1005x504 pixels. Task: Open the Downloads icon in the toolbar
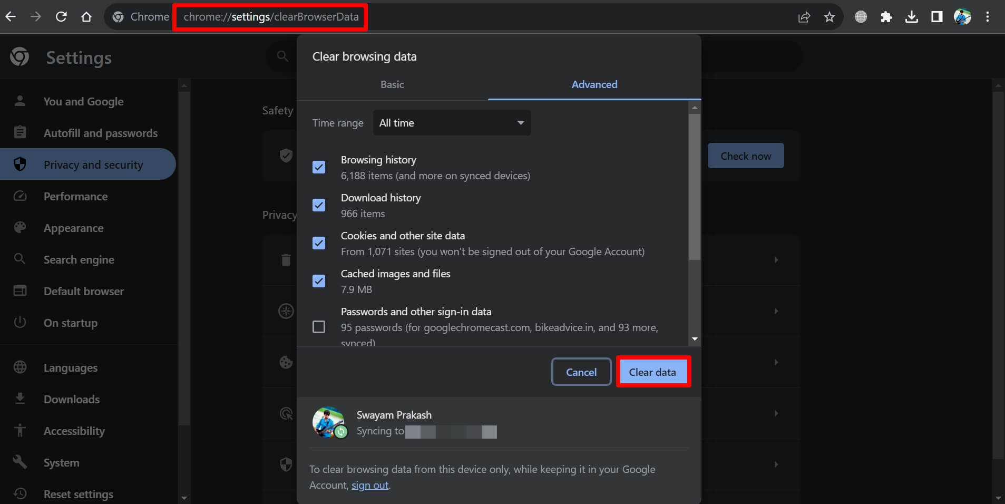(912, 16)
